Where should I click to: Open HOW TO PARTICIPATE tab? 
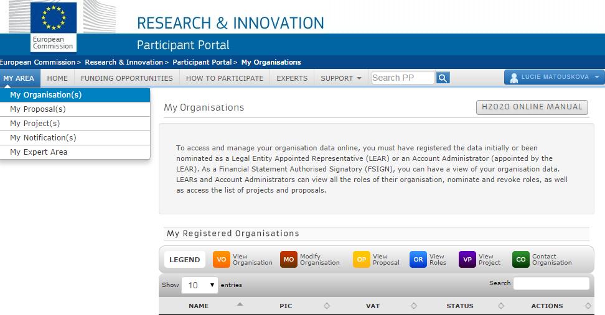click(225, 78)
